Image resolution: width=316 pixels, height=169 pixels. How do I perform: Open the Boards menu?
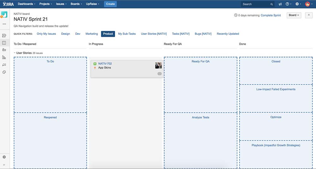76,4
